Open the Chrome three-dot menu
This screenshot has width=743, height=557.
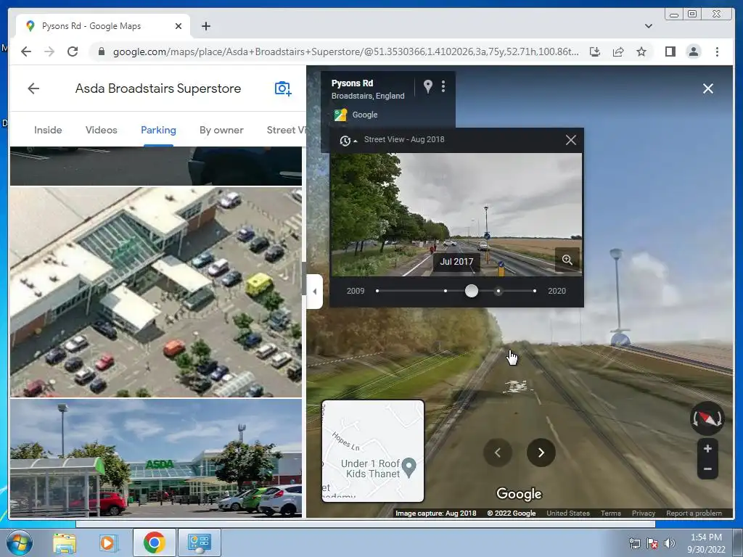click(717, 51)
